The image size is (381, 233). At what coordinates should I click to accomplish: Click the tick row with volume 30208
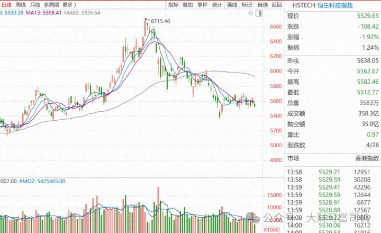(x=329, y=180)
